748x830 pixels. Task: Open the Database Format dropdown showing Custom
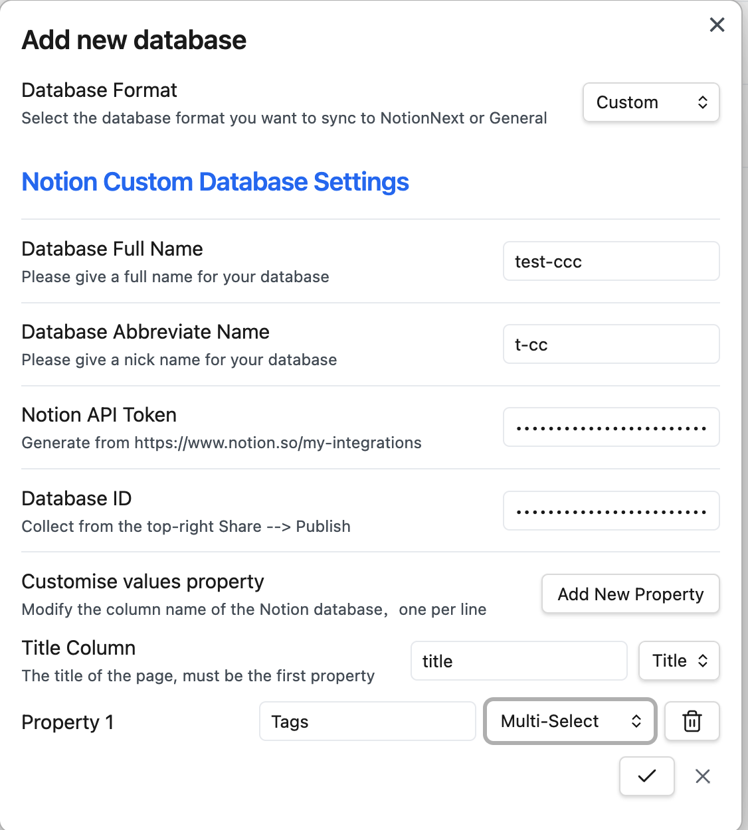tap(650, 102)
